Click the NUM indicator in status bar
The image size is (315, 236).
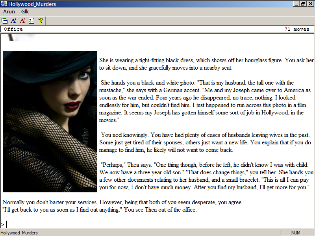pos(296,233)
